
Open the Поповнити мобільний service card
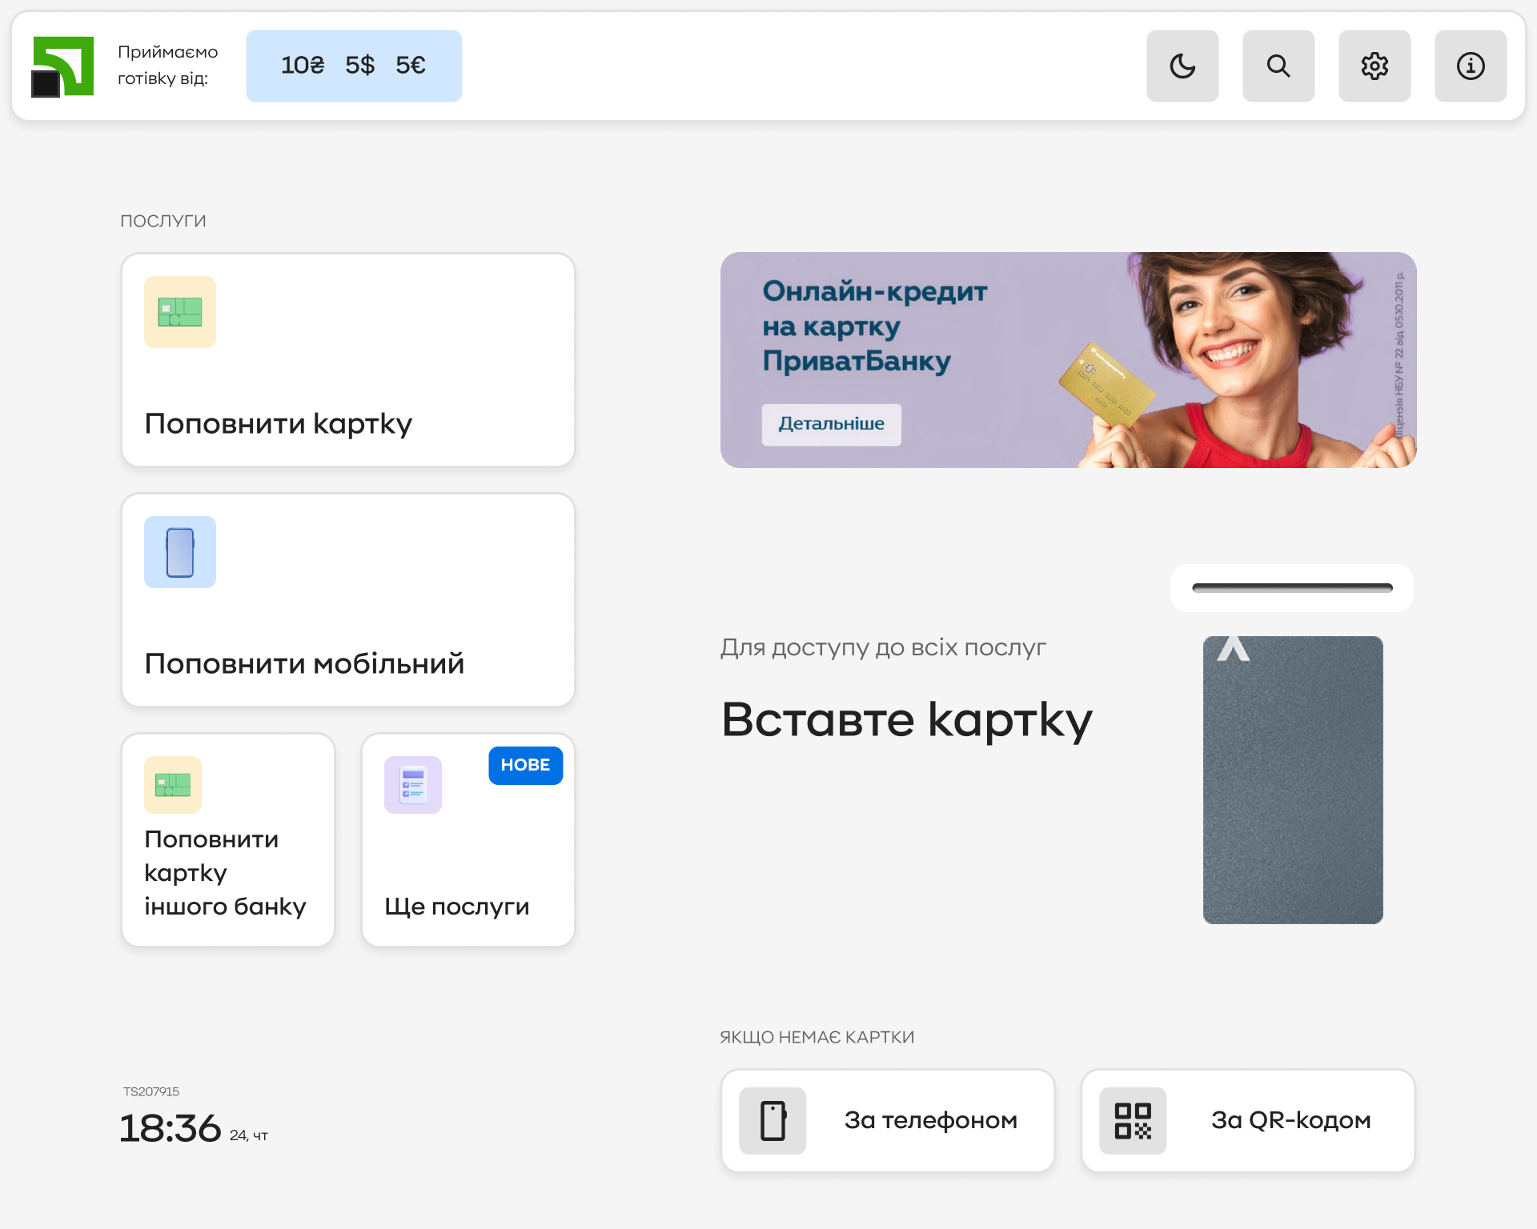[x=348, y=600]
